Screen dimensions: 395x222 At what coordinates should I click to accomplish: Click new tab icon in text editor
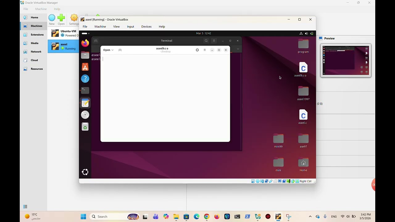coord(120,50)
